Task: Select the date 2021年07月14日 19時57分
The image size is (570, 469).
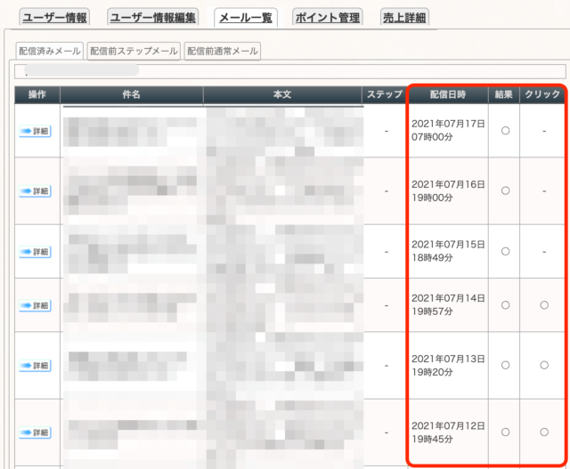Action: pos(448,304)
